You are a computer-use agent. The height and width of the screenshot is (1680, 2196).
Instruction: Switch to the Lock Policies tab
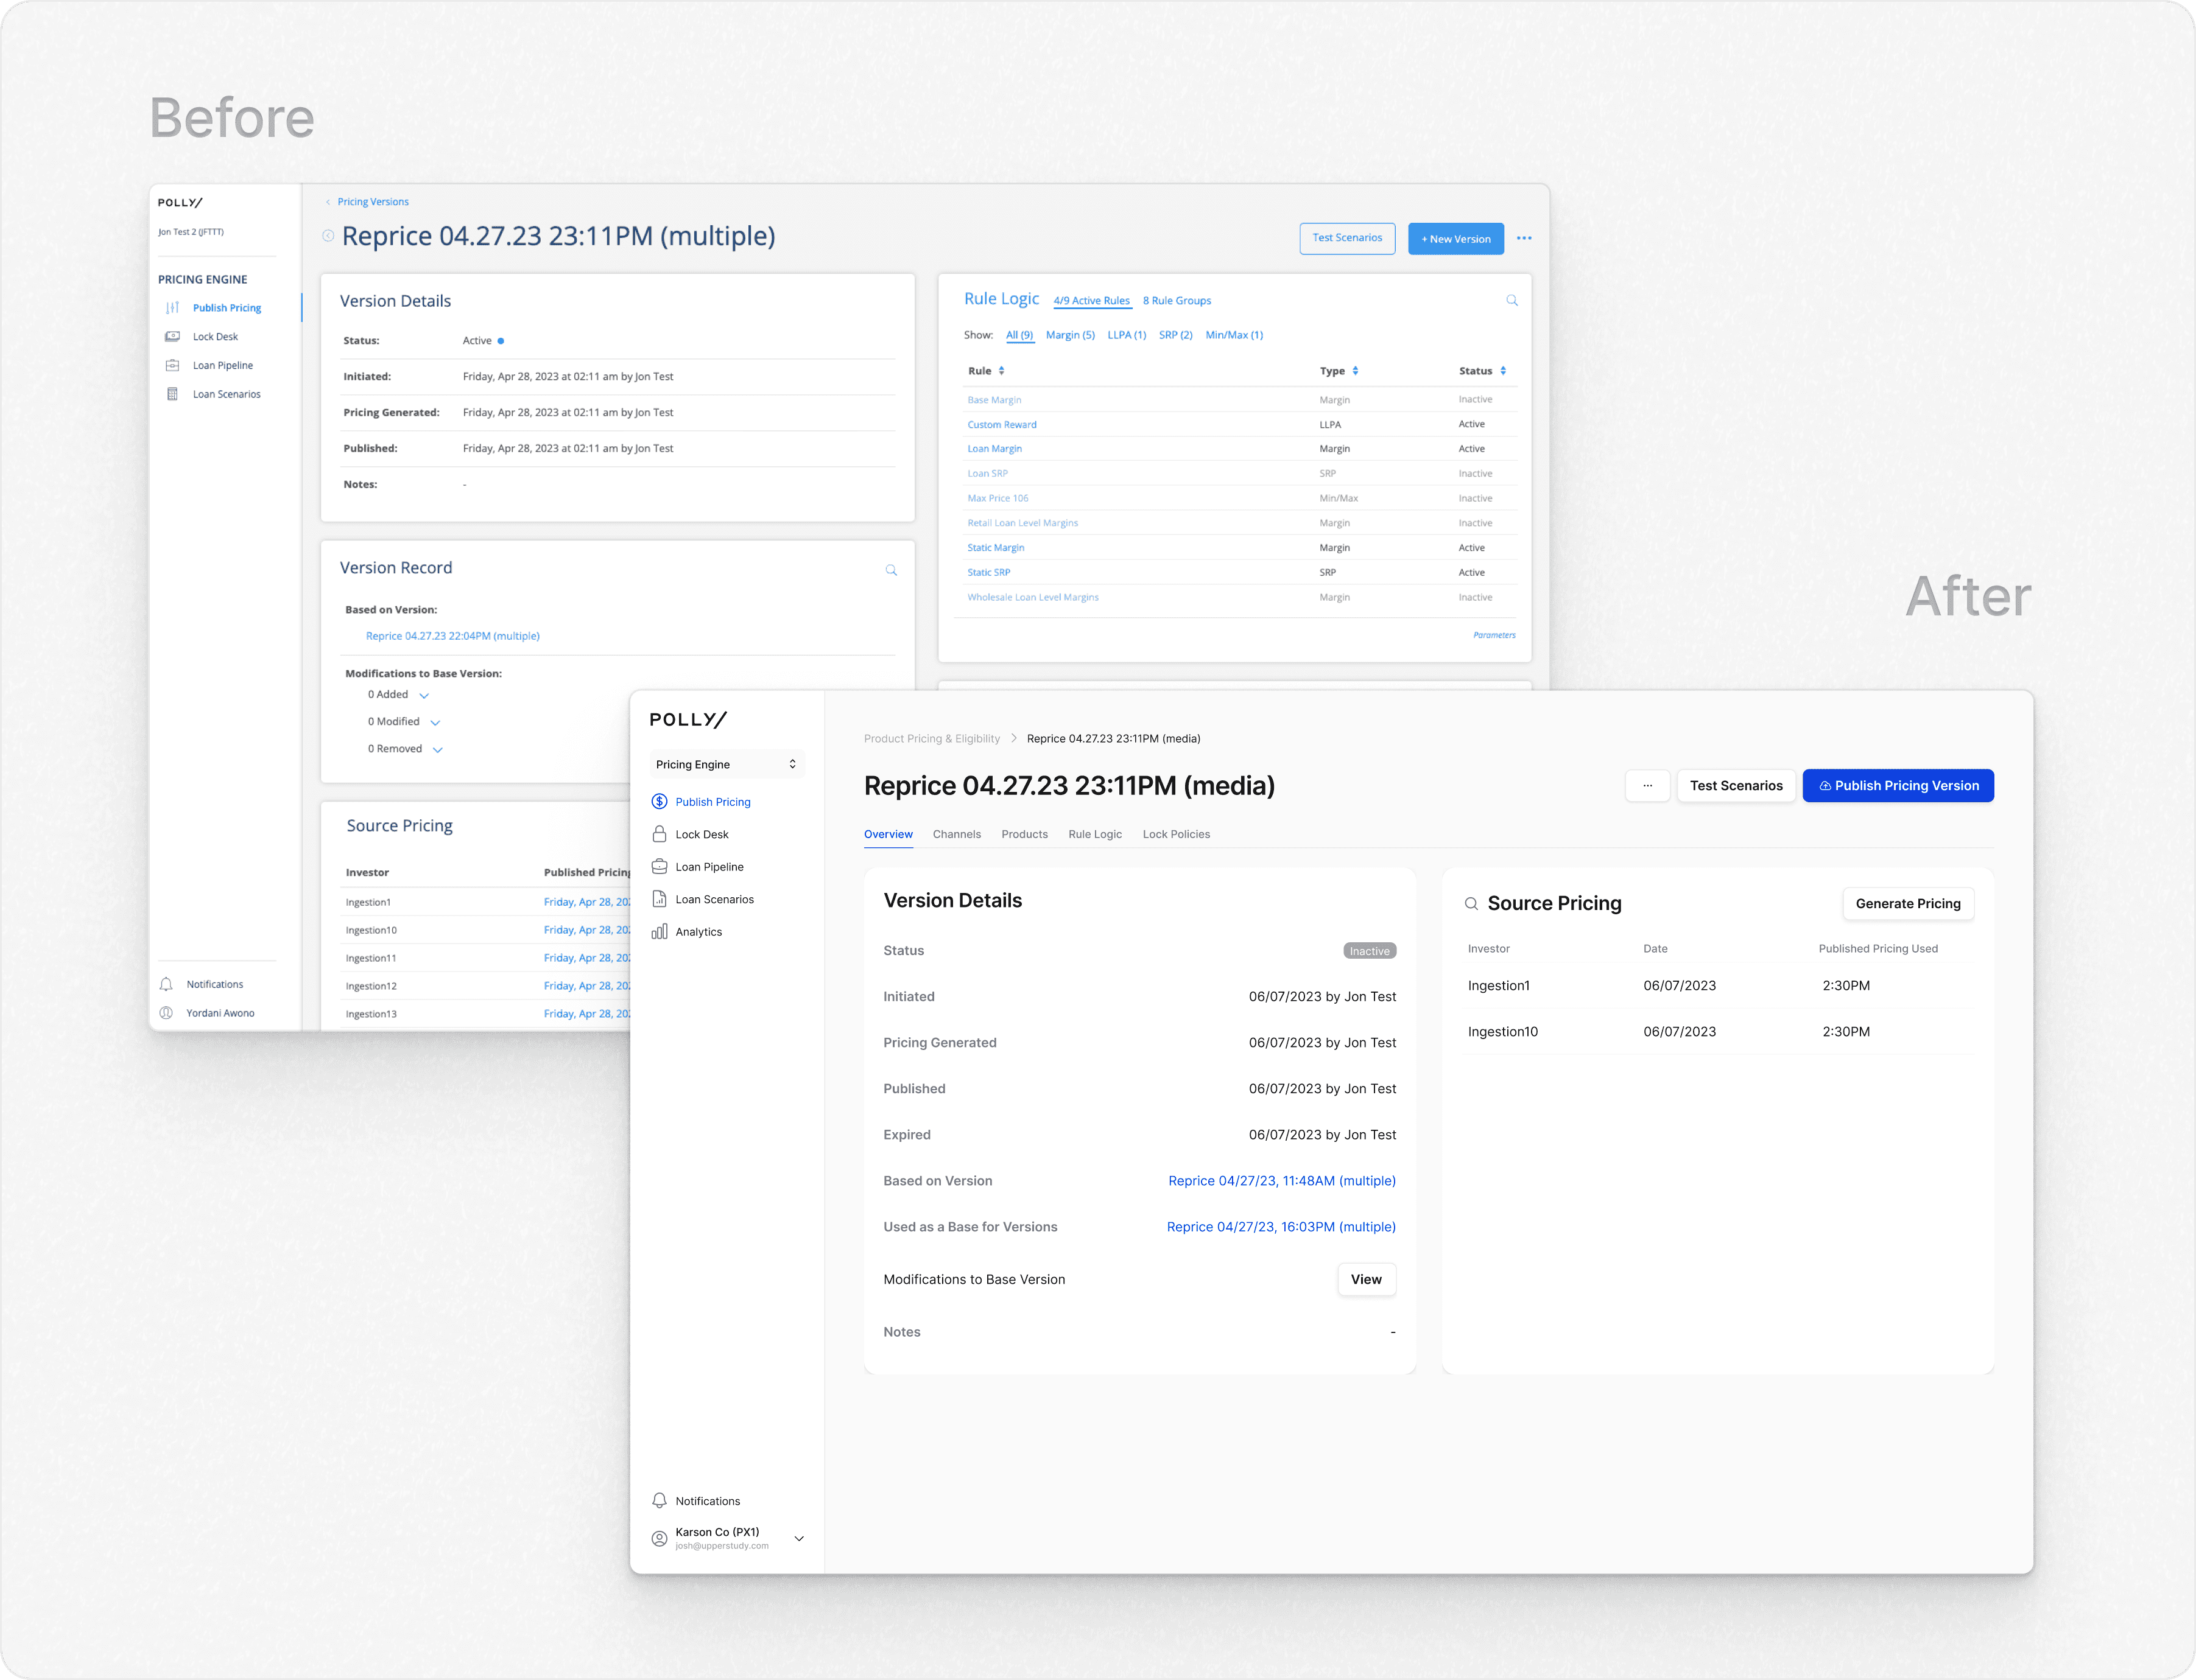click(1177, 834)
